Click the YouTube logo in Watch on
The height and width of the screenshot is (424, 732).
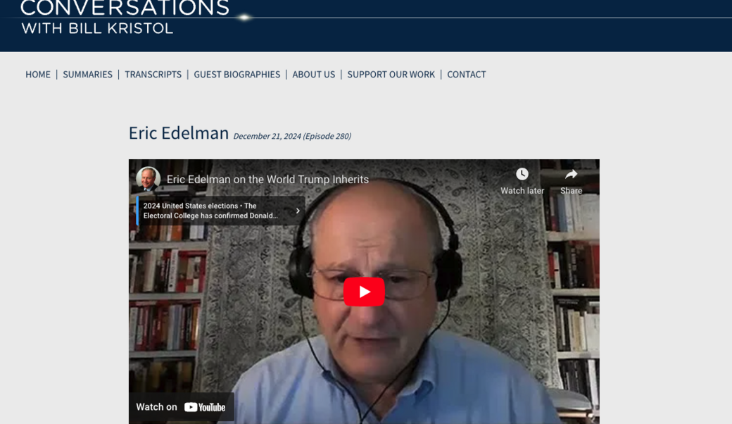coord(205,407)
